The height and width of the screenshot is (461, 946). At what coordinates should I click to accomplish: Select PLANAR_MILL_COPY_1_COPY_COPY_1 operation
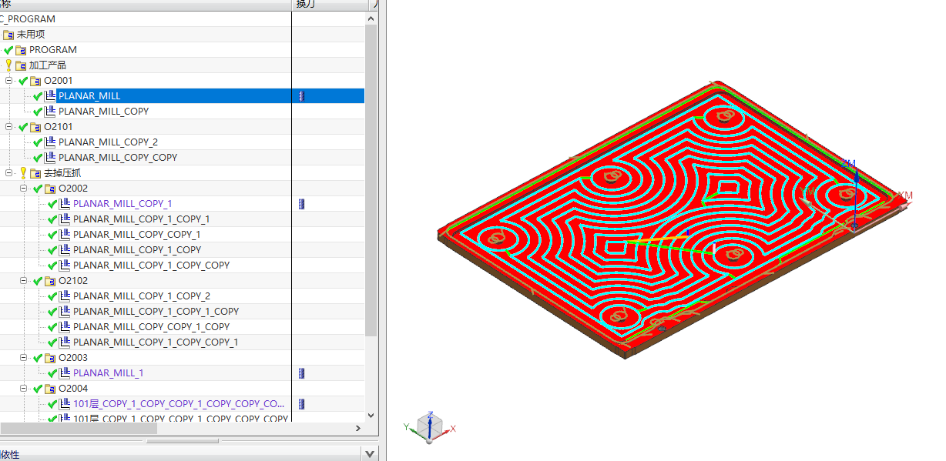156,342
